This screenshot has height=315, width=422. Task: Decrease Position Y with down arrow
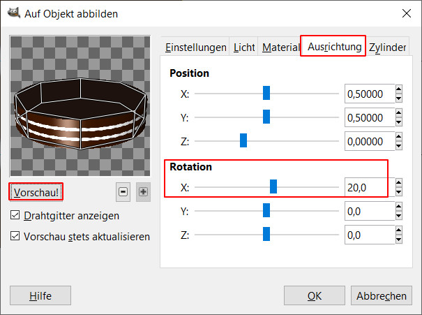[399, 122]
